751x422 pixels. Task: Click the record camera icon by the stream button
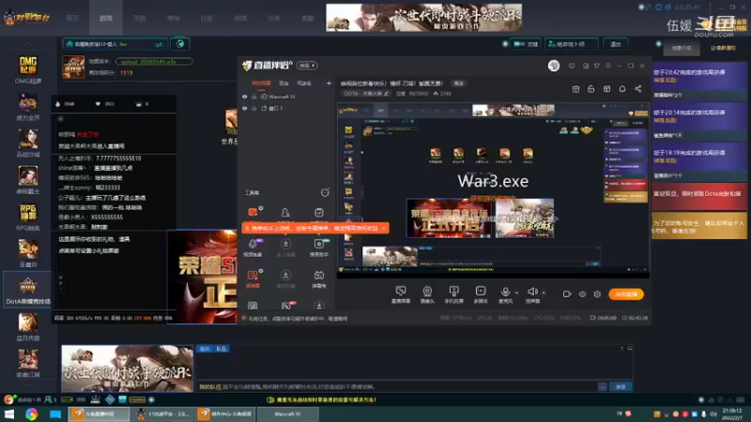point(567,294)
